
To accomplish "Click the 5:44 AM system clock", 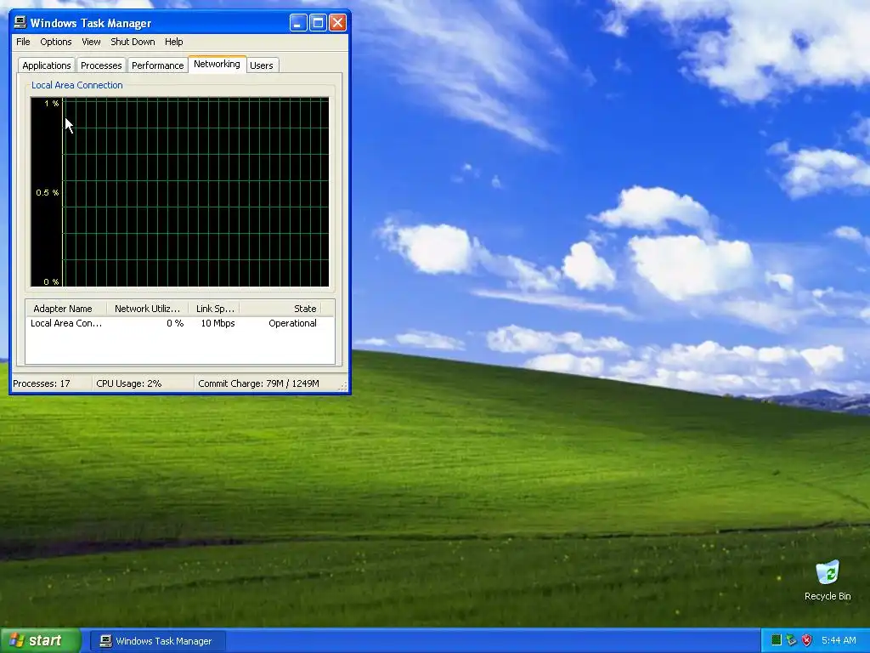I will tap(839, 641).
